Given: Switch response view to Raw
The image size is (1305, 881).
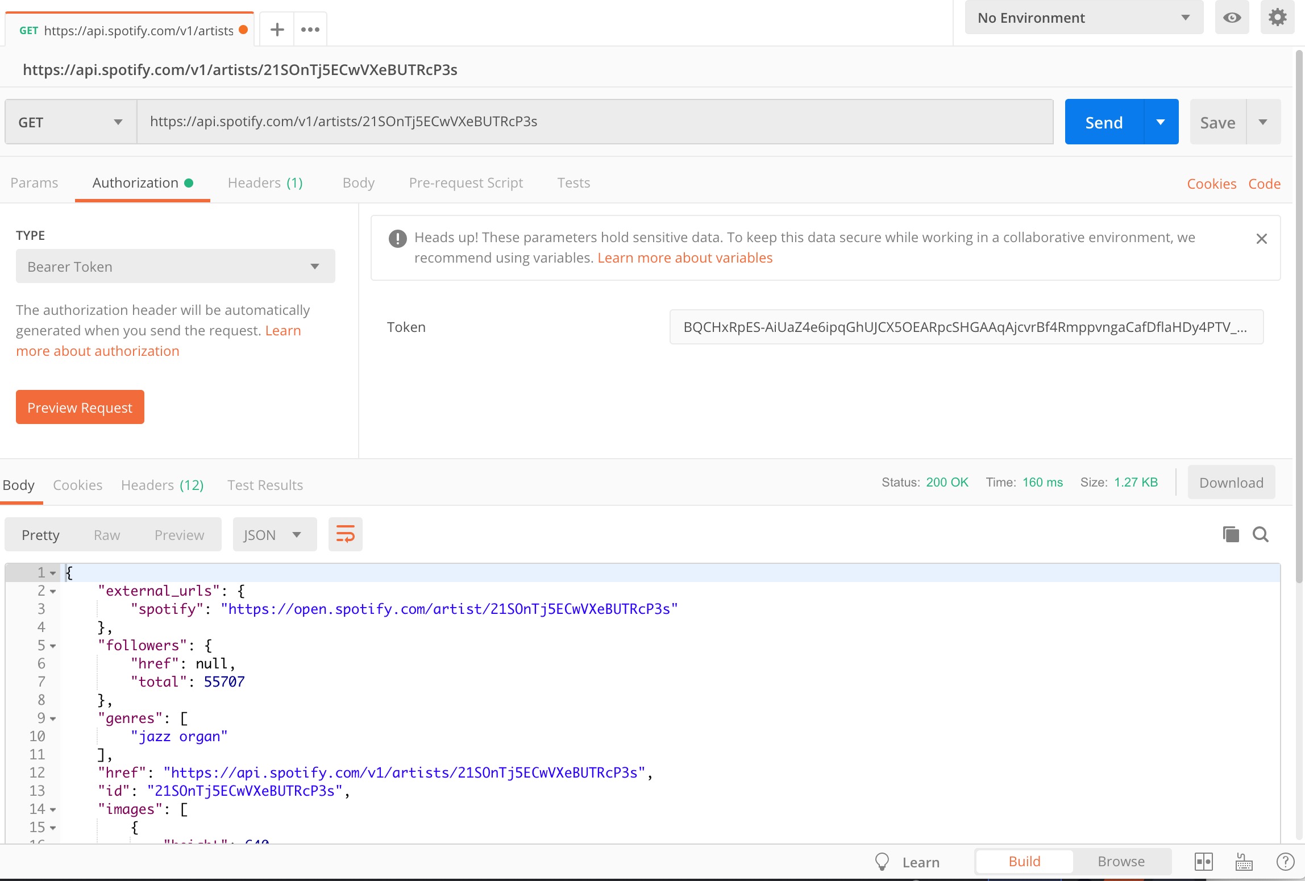Looking at the screenshot, I should coord(107,535).
